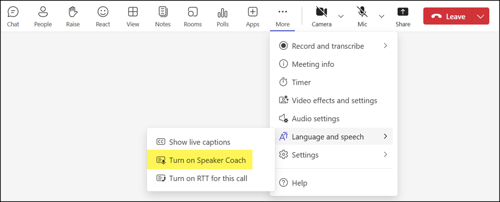Expand the Settings chevron arrow
Viewport: 500px width, 202px height.
[385, 155]
